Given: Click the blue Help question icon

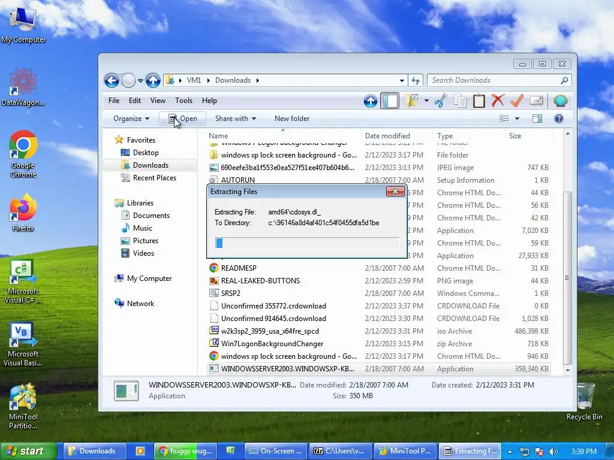Looking at the screenshot, I should (559, 119).
